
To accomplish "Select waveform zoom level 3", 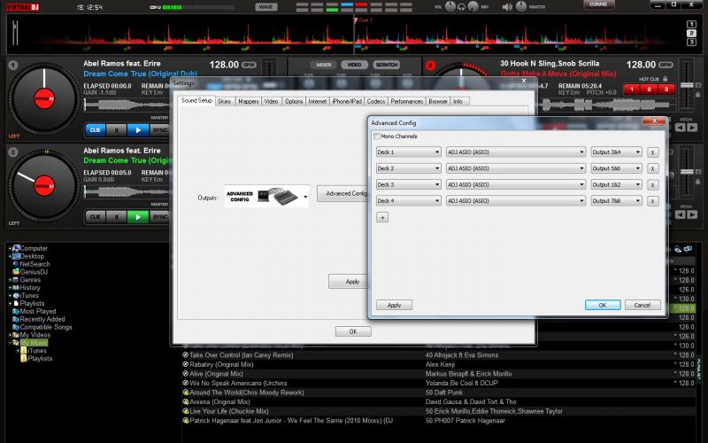I will click(x=691, y=42).
